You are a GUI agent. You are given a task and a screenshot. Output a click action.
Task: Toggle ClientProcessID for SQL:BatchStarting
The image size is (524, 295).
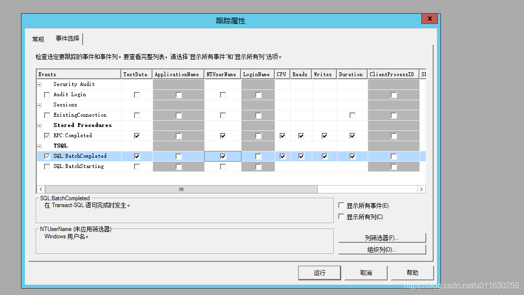coord(393,167)
